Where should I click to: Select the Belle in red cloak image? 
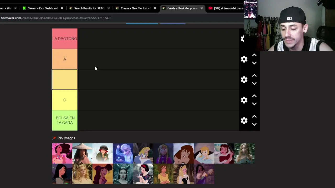pos(224,154)
